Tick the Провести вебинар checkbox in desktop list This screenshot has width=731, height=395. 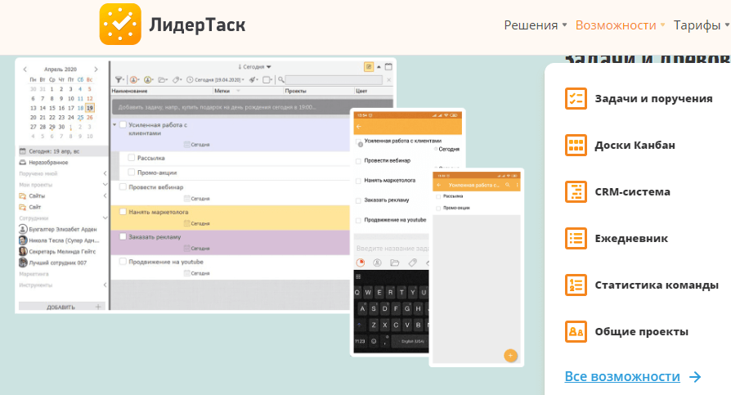coord(123,187)
